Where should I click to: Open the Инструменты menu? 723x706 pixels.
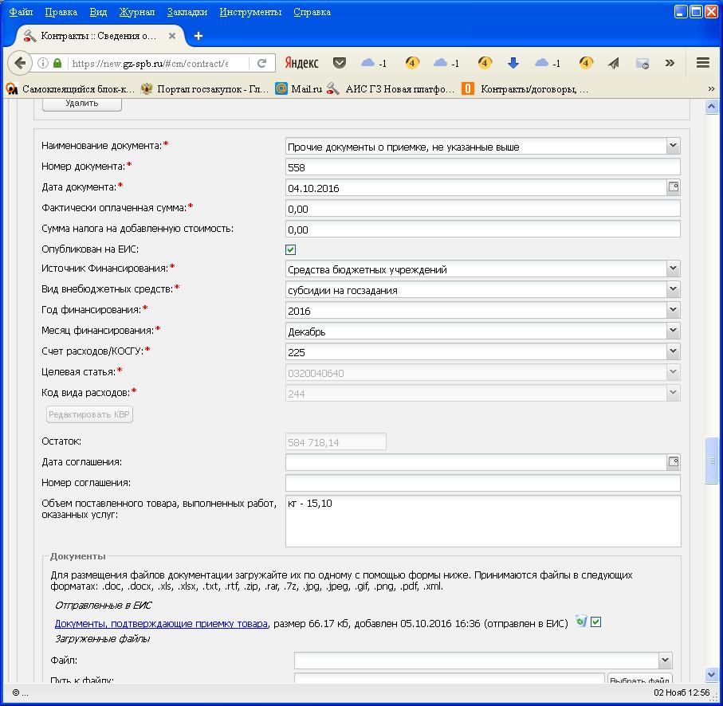(250, 12)
